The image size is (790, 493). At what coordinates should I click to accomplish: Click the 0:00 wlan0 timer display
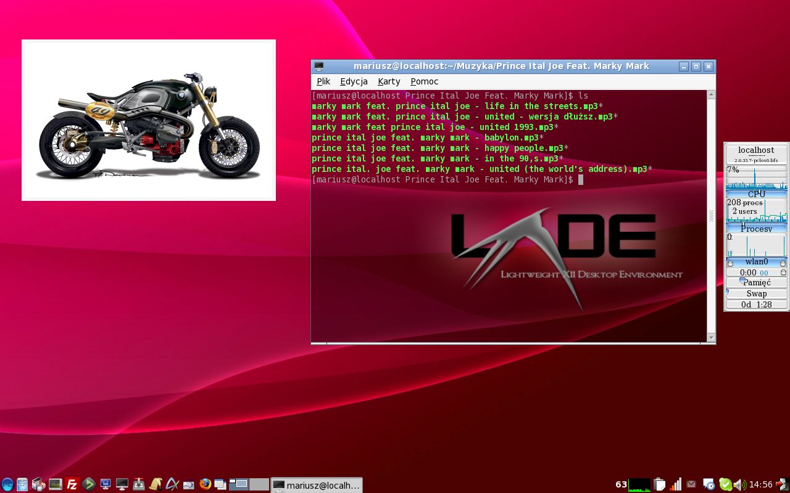[x=754, y=272]
